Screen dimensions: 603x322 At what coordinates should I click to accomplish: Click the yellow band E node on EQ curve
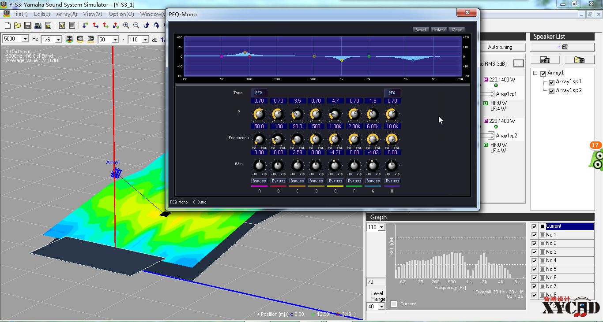[342, 60]
